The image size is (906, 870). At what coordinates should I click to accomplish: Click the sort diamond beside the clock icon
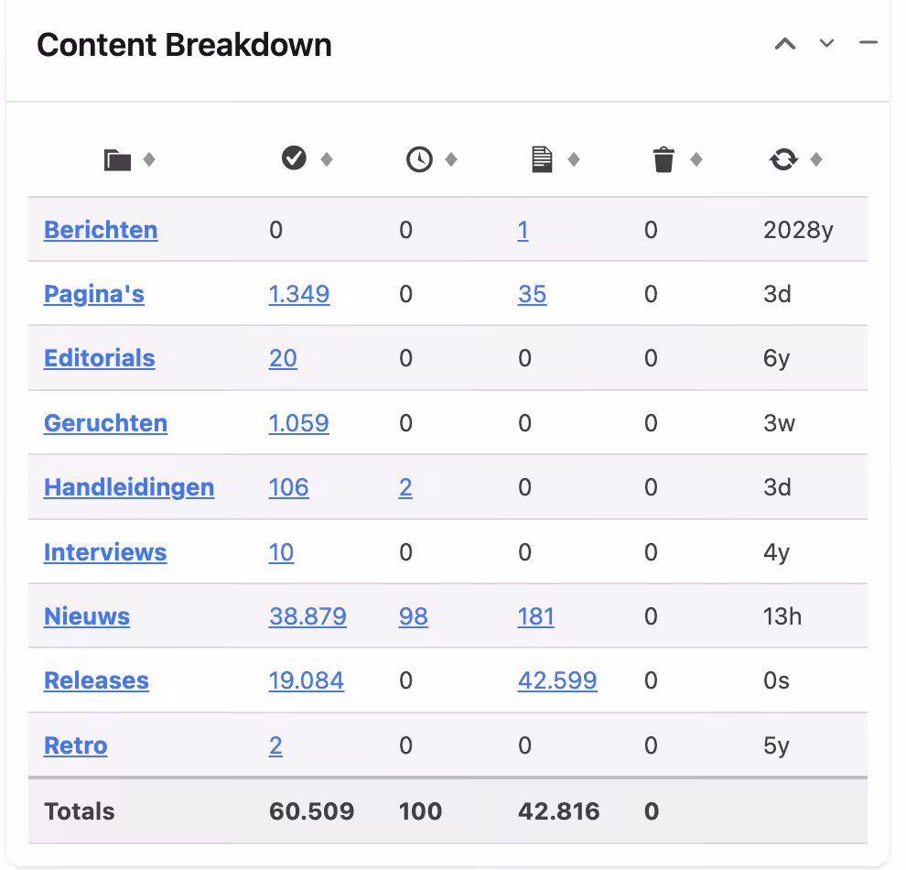pos(451,159)
